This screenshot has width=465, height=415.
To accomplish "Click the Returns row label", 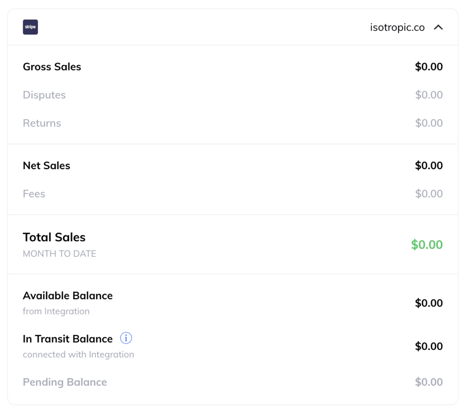I will pos(42,123).
